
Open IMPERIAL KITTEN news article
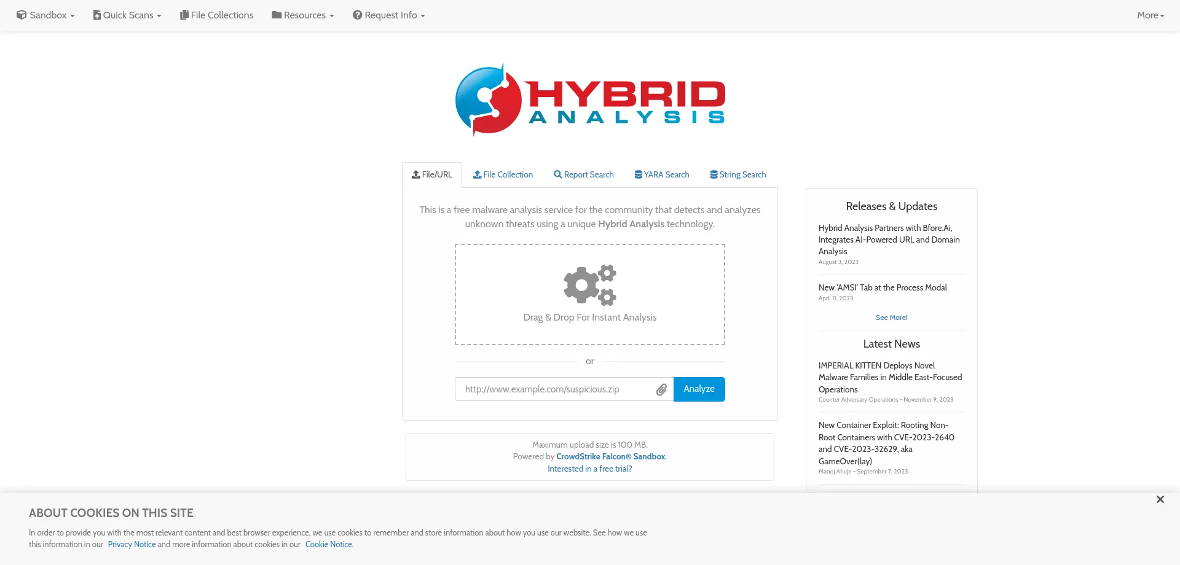(890, 377)
